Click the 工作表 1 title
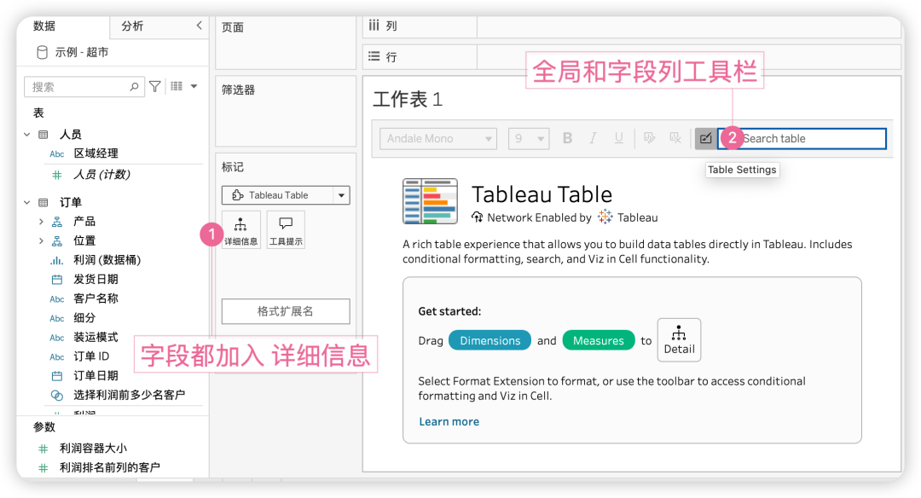This screenshot has width=921, height=498. pyautogui.click(x=408, y=99)
